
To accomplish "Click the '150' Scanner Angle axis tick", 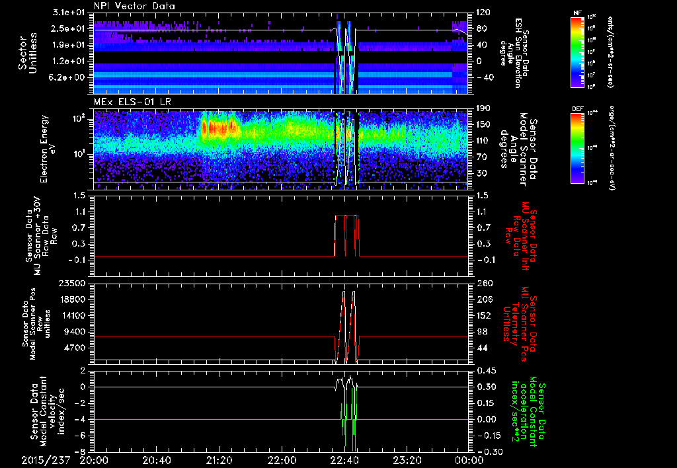I will (483, 124).
